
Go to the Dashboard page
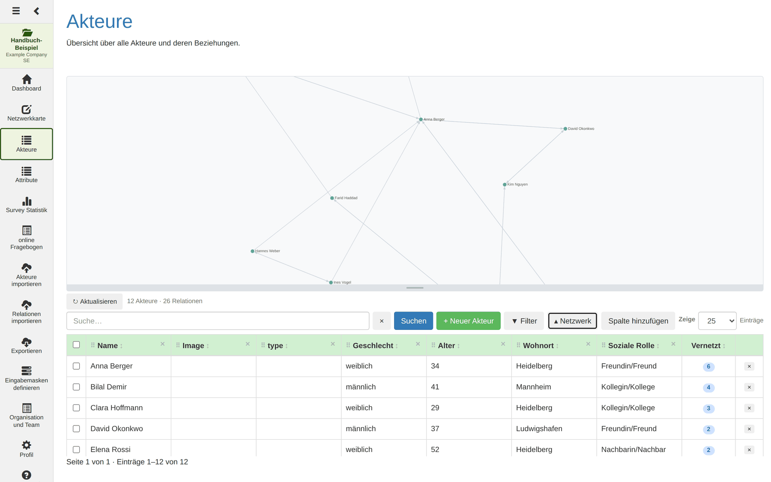[x=27, y=83]
